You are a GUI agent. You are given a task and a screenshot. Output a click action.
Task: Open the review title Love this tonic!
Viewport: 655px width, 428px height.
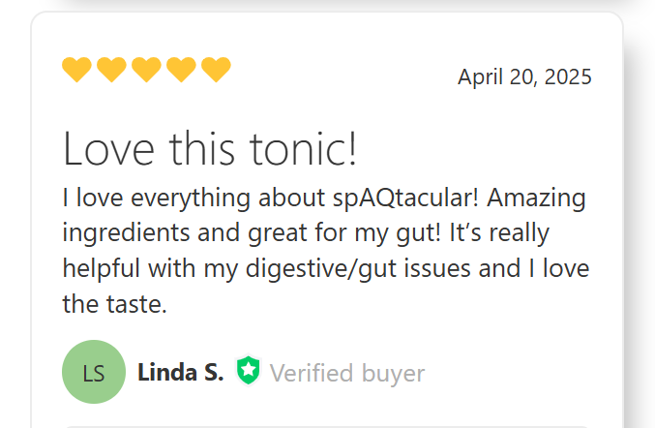click(x=210, y=149)
